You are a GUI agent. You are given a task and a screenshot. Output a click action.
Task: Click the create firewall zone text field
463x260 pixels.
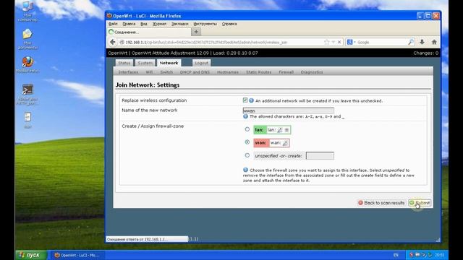tap(320, 156)
